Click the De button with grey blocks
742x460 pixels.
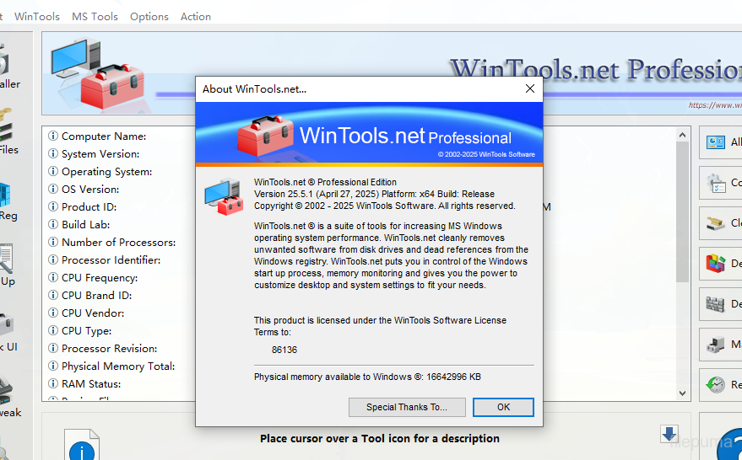(x=720, y=304)
